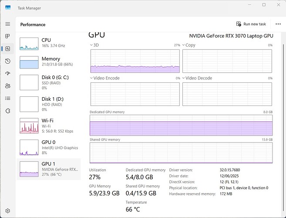
Task: Open the Video Encode engine dropdown
Action: click(x=91, y=78)
